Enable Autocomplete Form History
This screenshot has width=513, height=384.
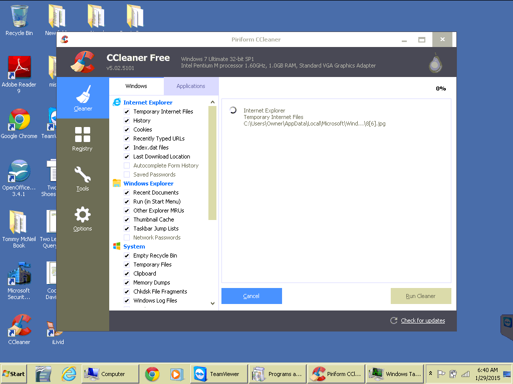(127, 165)
